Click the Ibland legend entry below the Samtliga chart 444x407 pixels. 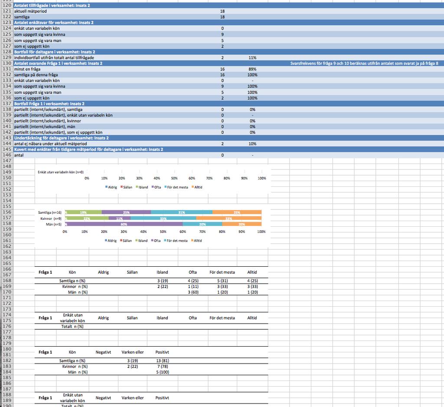tap(141, 241)
